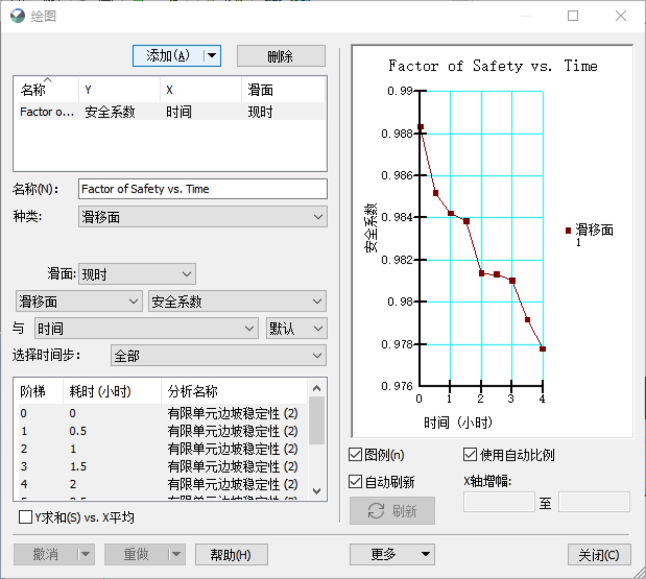This screenshot has width=646, height=579.
Task: Enable Y求和(S) vs. X平均 checkbox
Action: pos(25,517)
